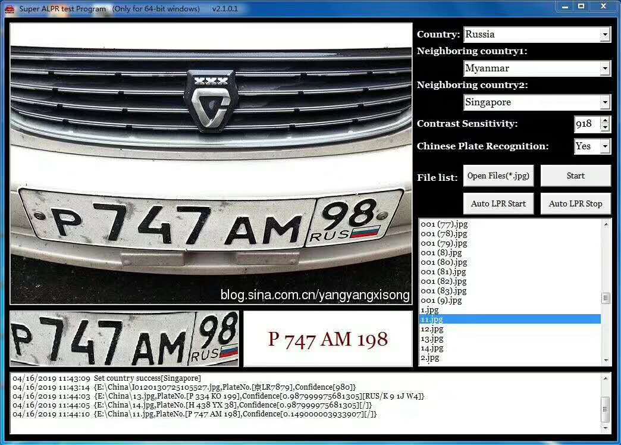Click the recognized plate text P 747 AM 198

[x=328, y=339]
